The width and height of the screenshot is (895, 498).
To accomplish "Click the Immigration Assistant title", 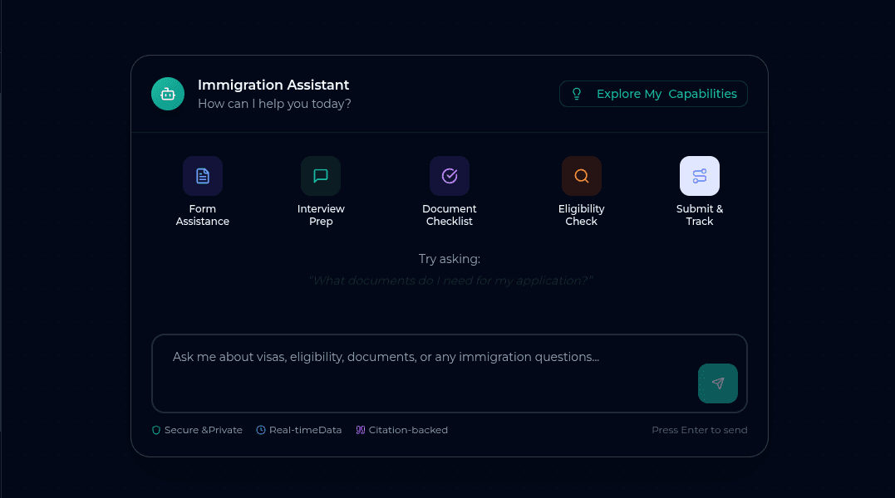I will (273, 85).
